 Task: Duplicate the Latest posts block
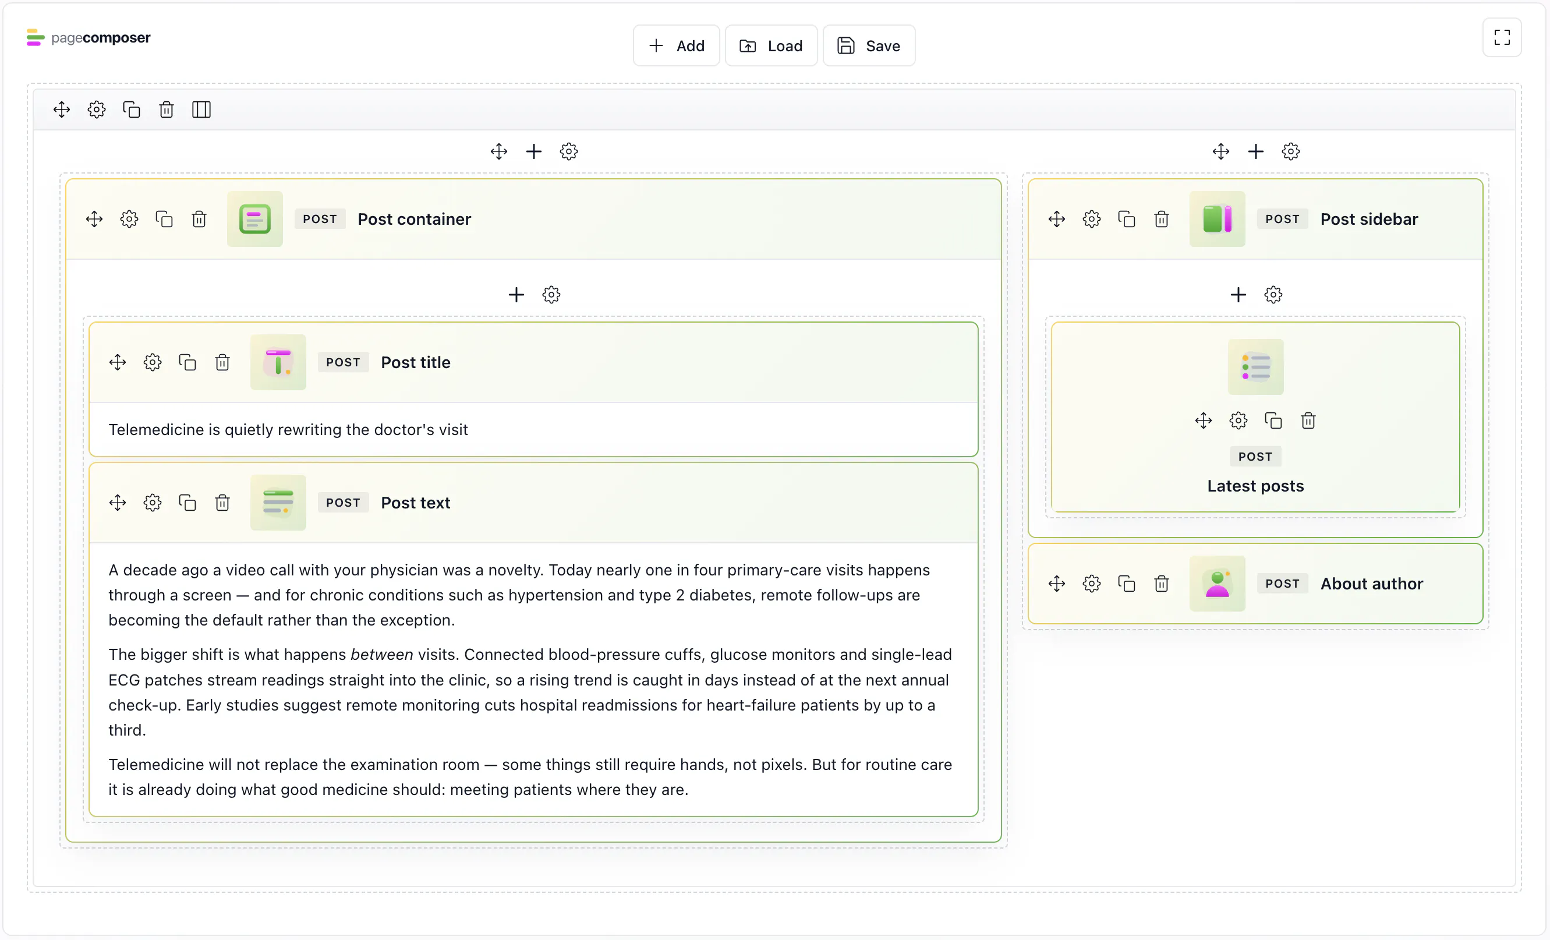(x=1273, y=420)
